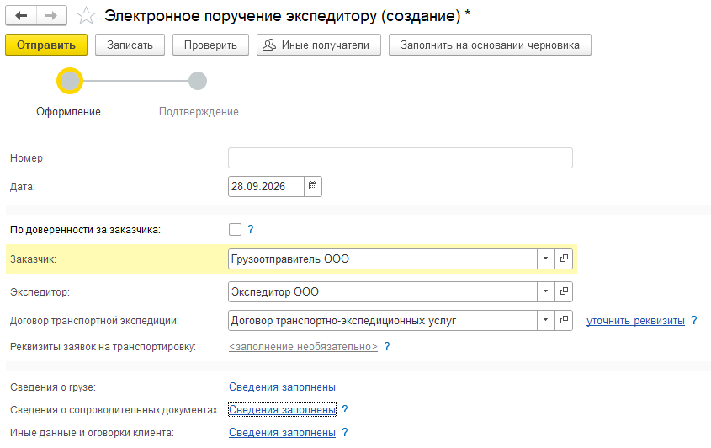The height and width of the screenshot is (448, 711).
Task: Expand the Экспедитор dropdown list
Action: [546, 291]
